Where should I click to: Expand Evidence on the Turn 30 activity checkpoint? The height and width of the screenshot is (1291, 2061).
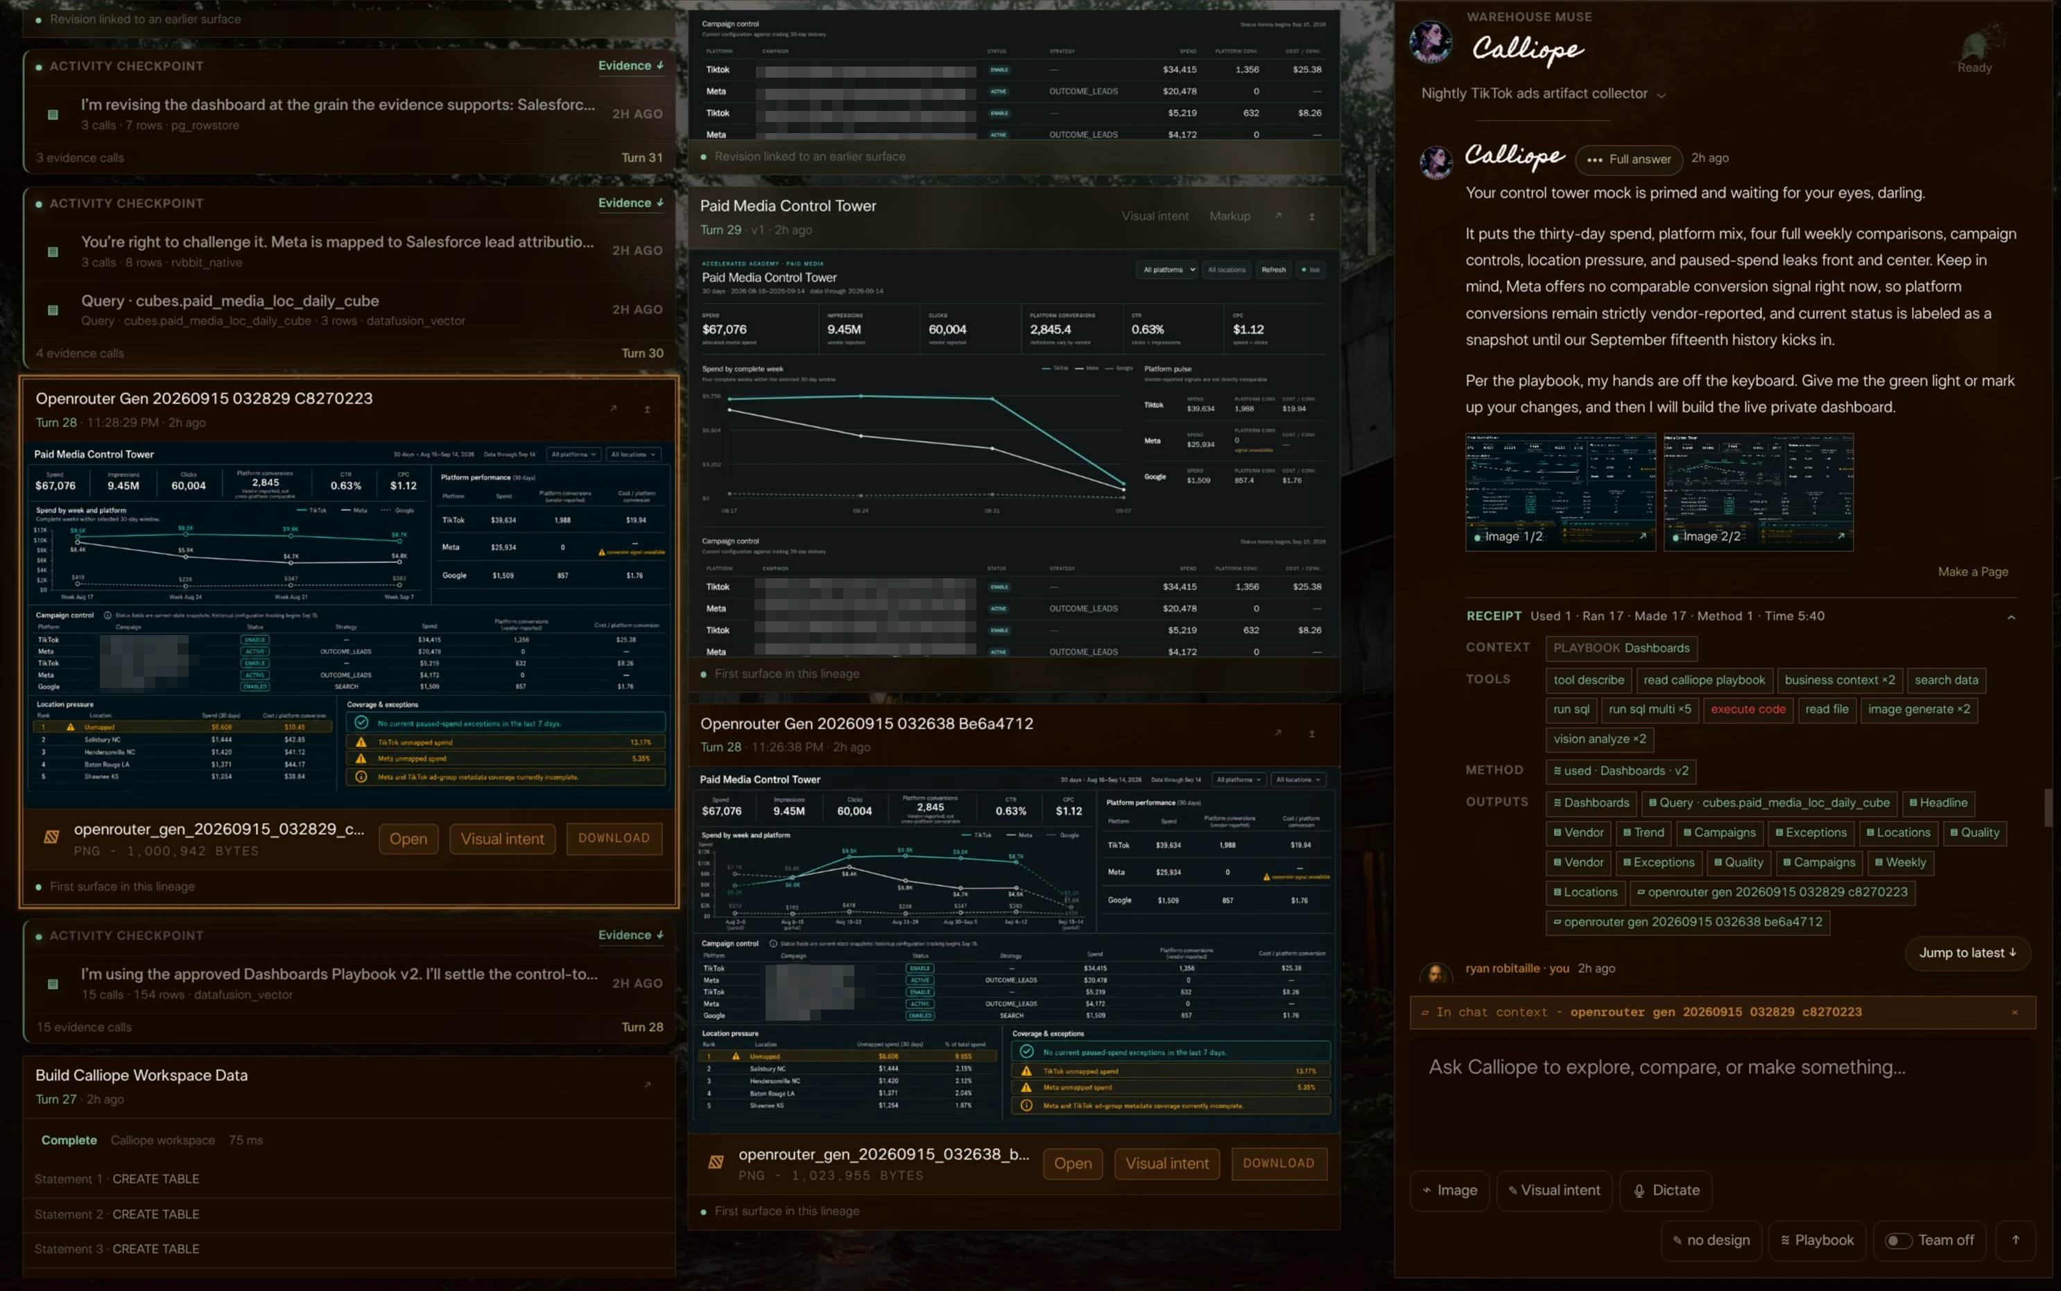tap(630, 203)
